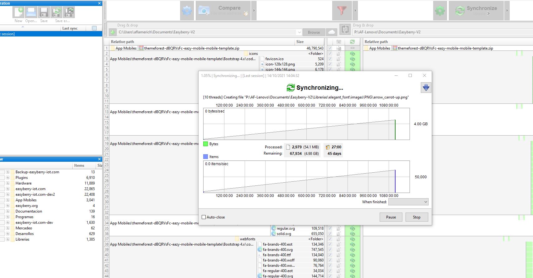Viewport: 533px width, 278px height.
Task: Stop the running synchronization
Action: click(416, 217)
